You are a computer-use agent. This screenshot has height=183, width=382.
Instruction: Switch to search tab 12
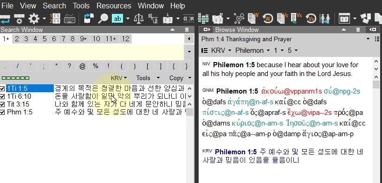point(125,39)
